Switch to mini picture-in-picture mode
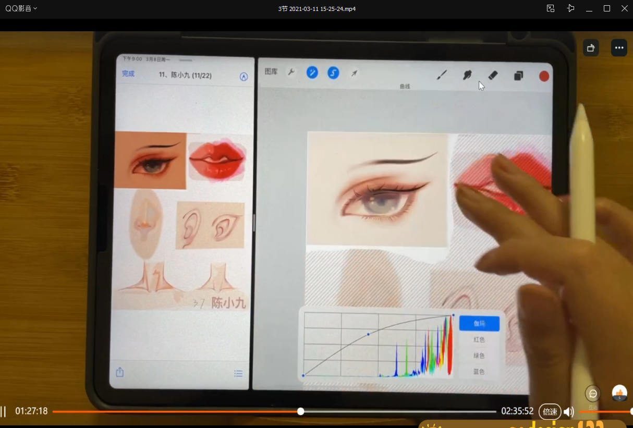The width and height of the screenshot is (633, 428). [x=551, y=8]
